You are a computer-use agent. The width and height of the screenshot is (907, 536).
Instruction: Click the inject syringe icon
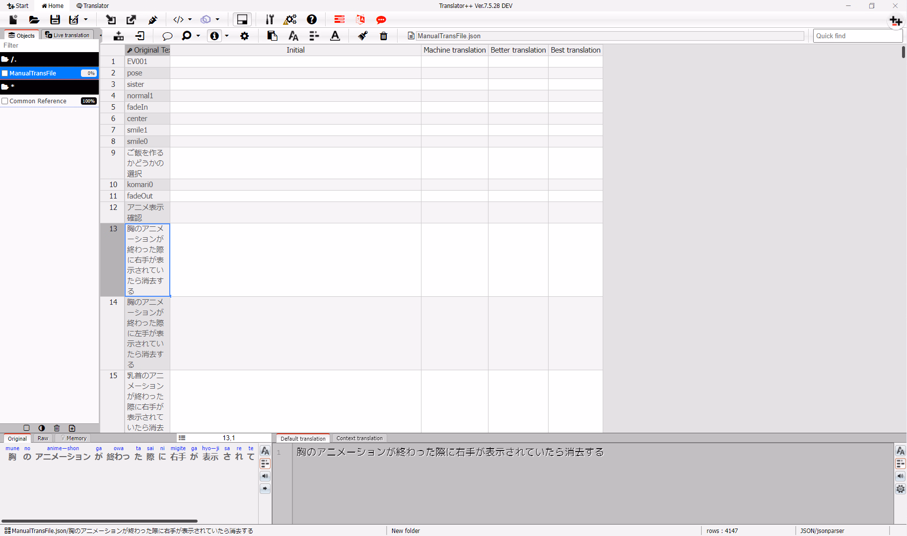pyautogui.click(x=153, y=20)
